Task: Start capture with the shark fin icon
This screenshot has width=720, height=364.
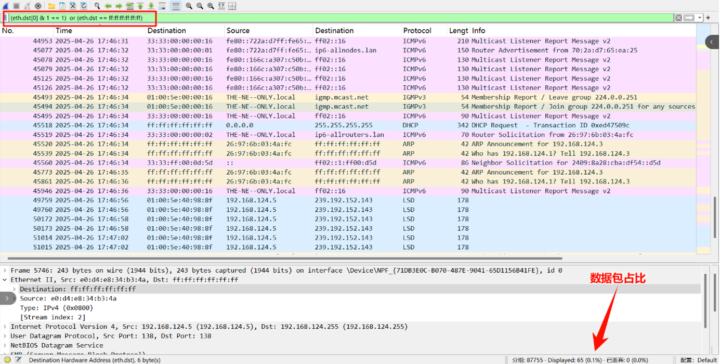Action: coord(5,6)
